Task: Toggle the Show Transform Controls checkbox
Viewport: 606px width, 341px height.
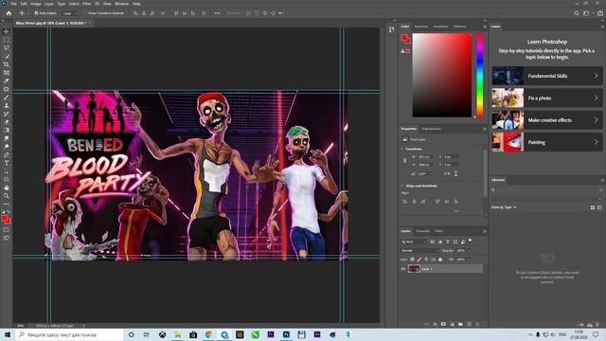Action: pos(85,13)
